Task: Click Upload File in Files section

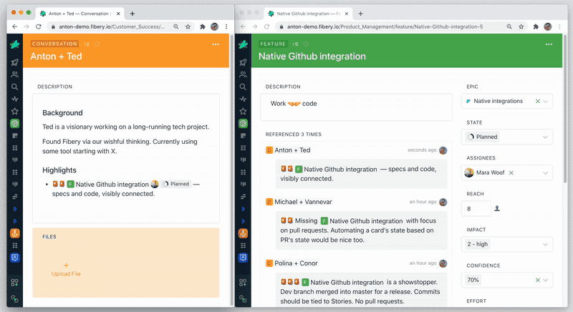Action: tap(66, 270)
